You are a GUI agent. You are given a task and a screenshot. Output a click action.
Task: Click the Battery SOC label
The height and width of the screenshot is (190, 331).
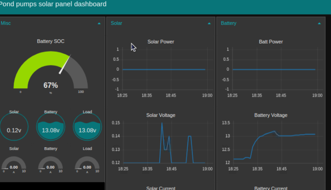(51, 41)
